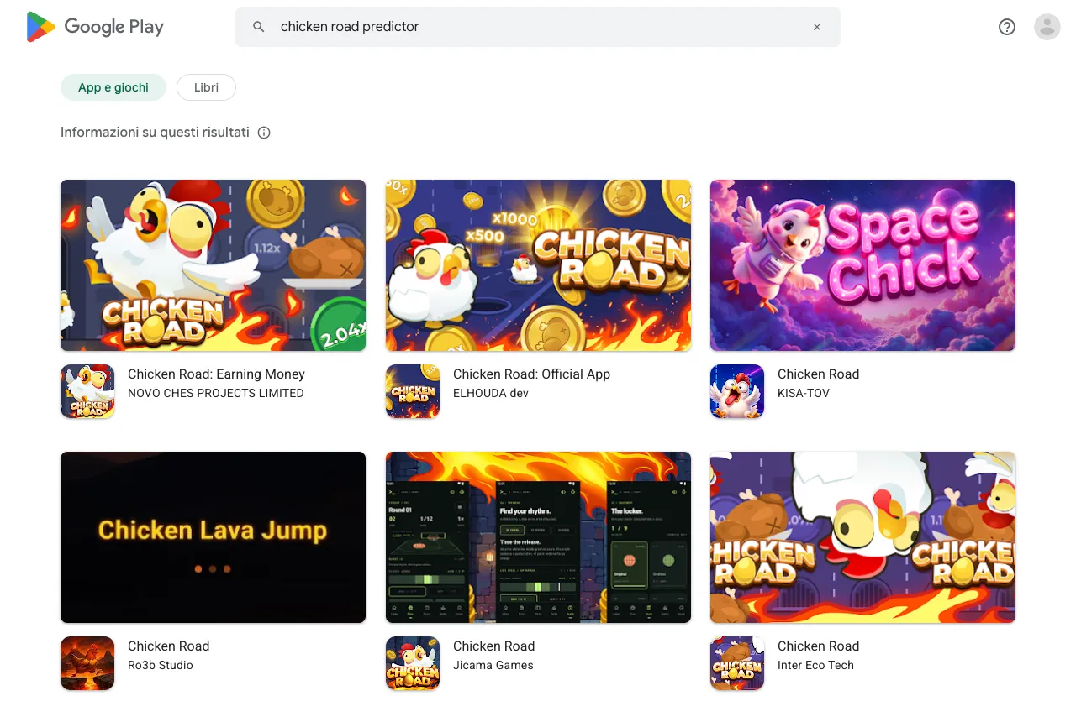This screenshot has height=722, width=1076.
Task: Open the Jicama Games Chicken Road app icon
Action: [413, 663]
